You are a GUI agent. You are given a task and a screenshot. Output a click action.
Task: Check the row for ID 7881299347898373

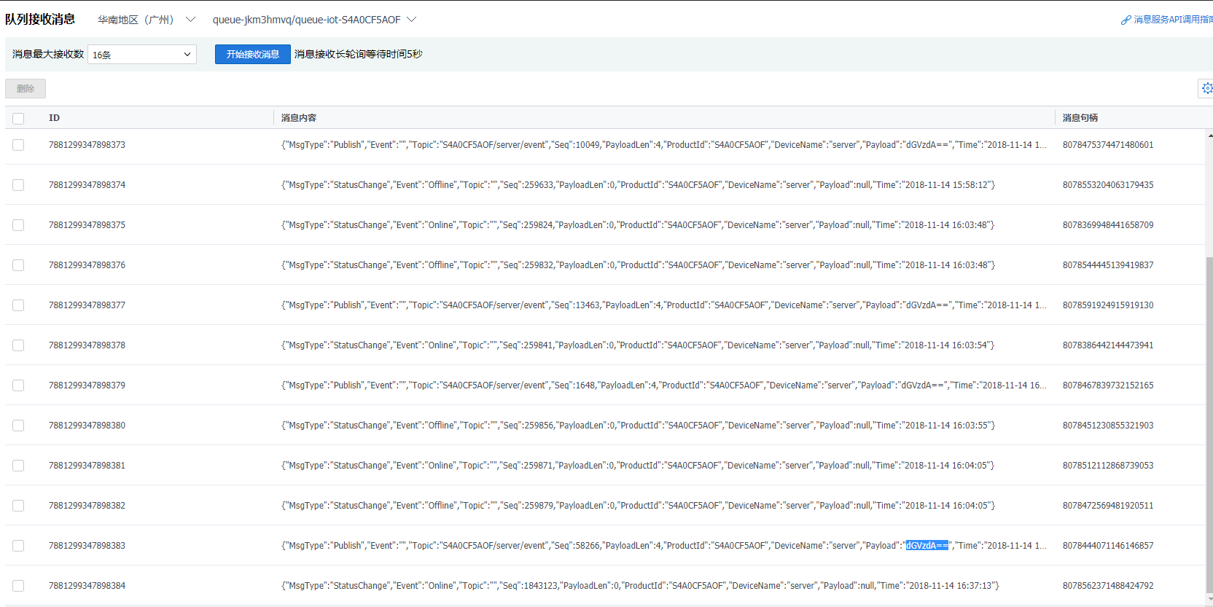click(18, 145)
